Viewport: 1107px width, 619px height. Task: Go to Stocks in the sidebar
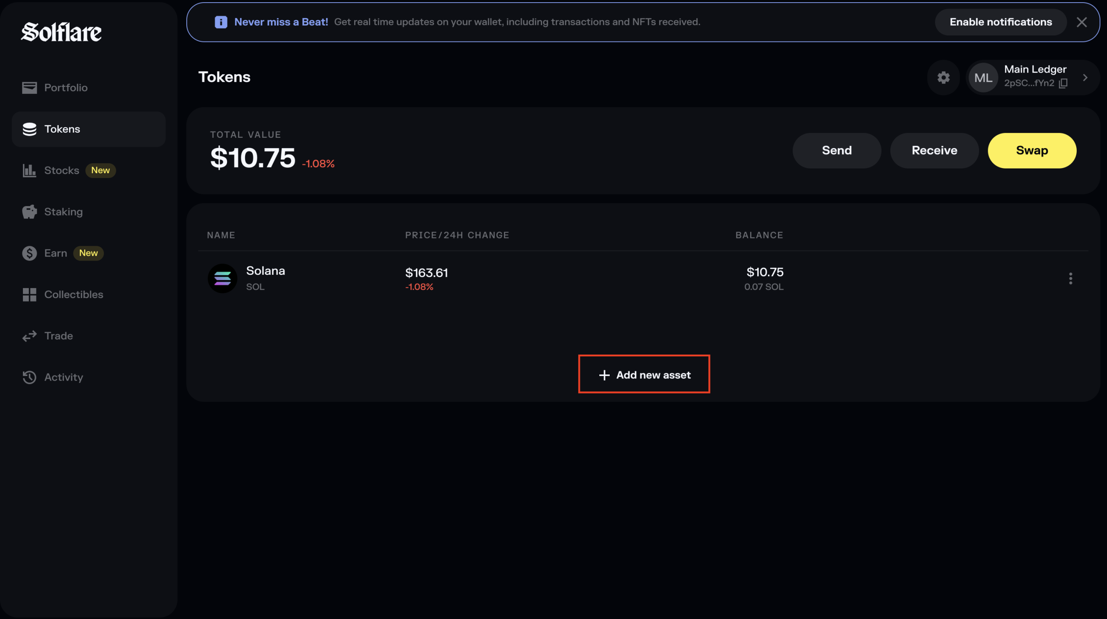tap(61, 171)
